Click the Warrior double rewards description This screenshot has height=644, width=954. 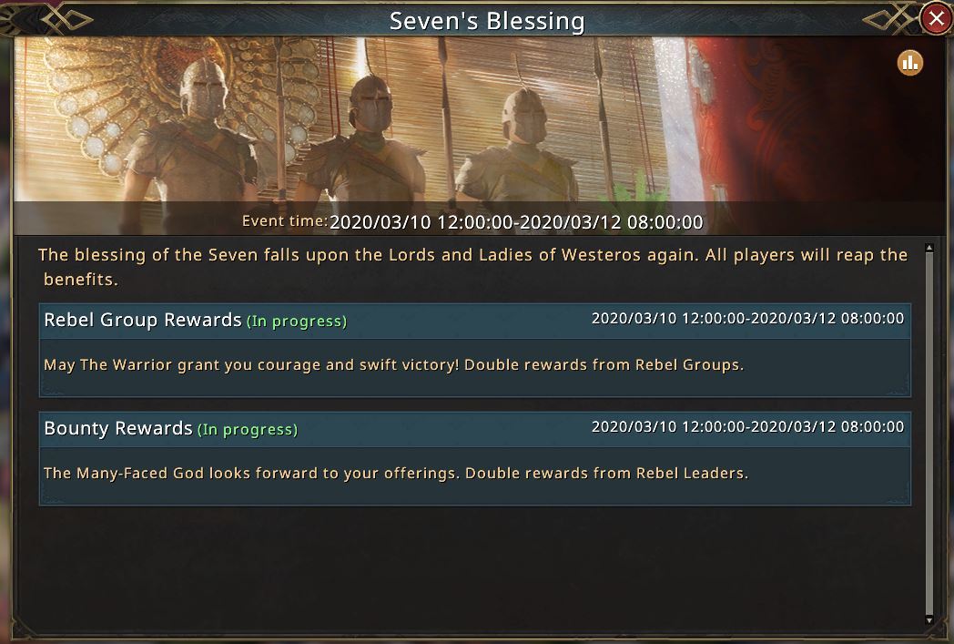393,364
